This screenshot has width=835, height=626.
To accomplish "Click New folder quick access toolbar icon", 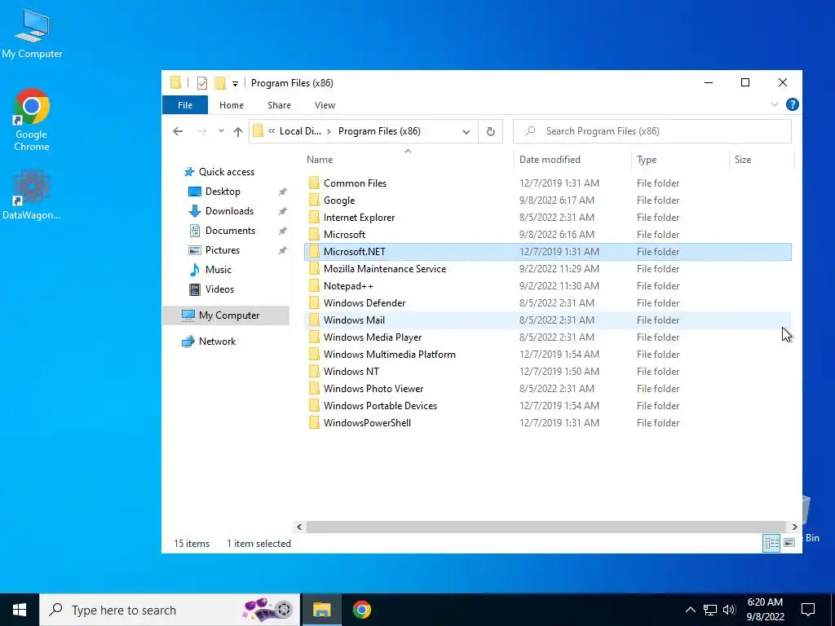I will click(220, 83).
